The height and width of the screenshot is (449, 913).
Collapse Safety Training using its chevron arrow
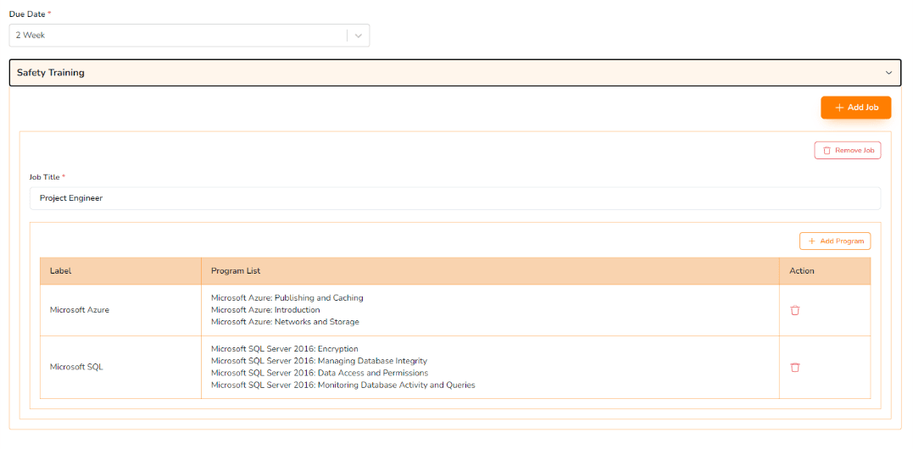coord(888,73)
